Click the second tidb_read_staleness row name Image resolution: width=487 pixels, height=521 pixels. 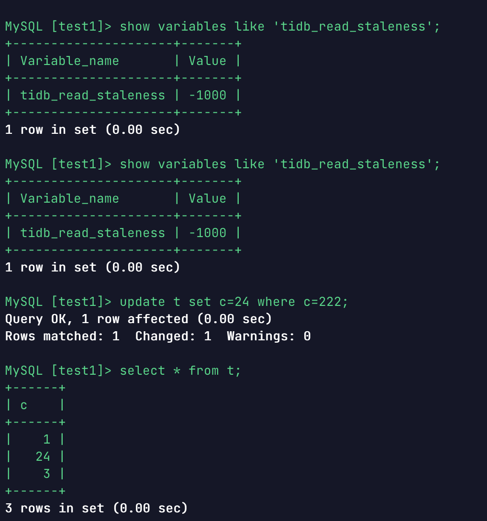point(92,233)
